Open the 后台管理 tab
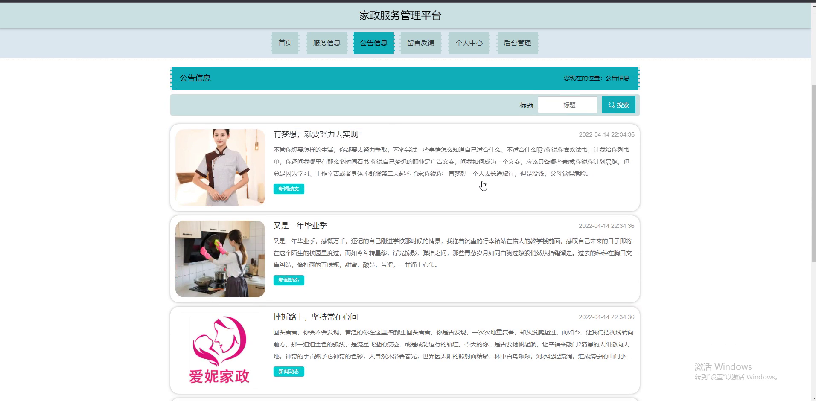 tap(517, 43)
